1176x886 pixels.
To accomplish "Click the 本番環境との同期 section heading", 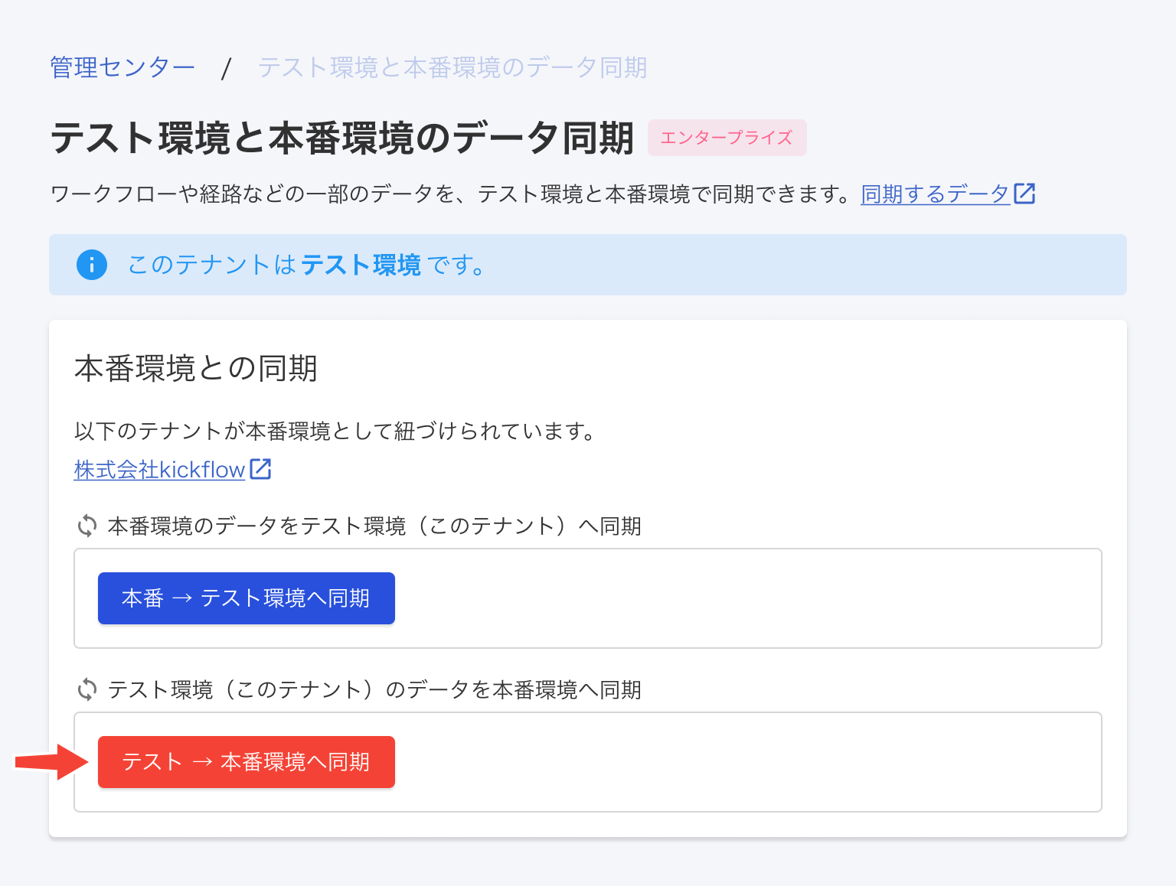I will click(196, 368).
